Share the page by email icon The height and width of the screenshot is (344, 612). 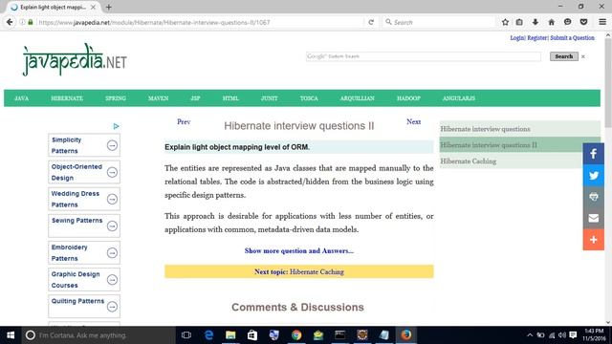point(593,218)
